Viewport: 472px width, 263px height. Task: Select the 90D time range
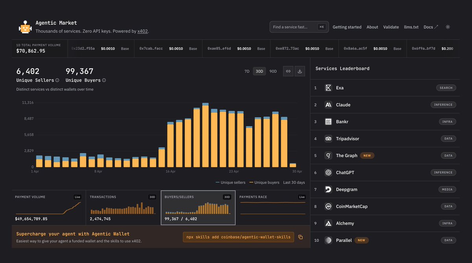point(273,71)
